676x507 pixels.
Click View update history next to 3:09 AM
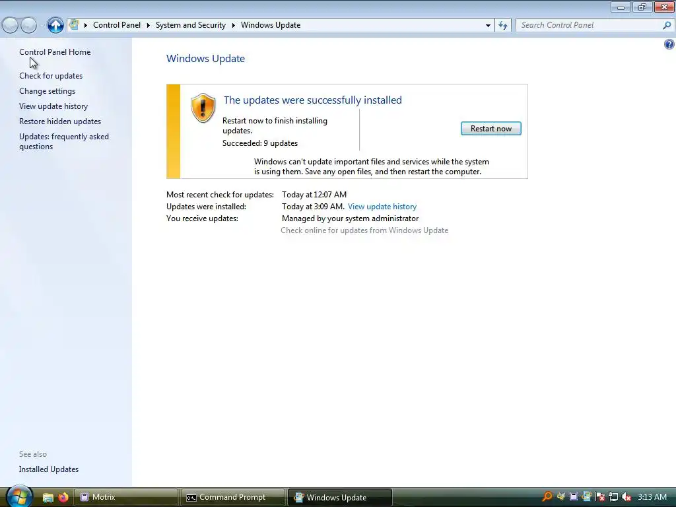point(382,207)
